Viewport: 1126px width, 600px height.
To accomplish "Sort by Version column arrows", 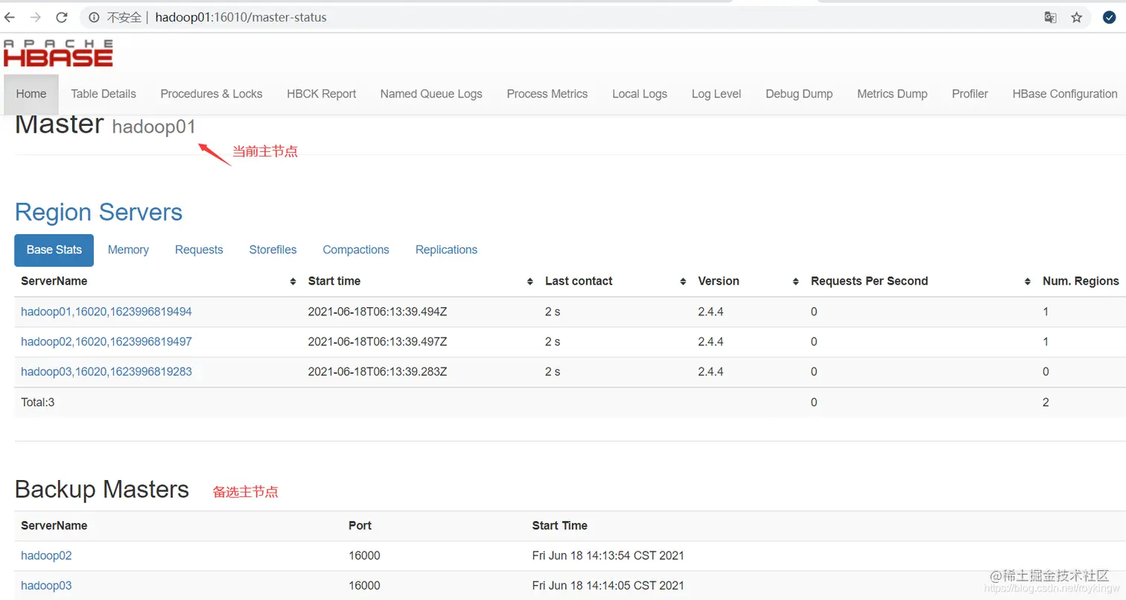I will pos(795,282).
